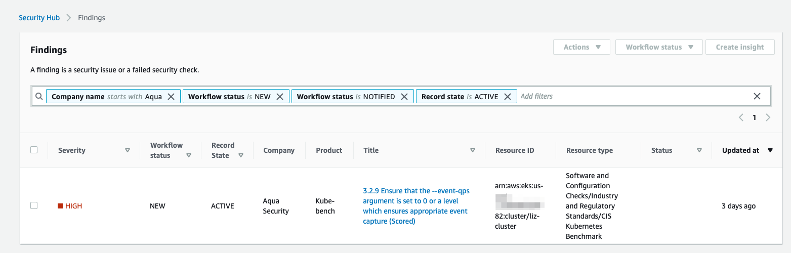Image resolution: width=791 pixels, height=253 pixels.
Task: Select all findings header checkbox
Action: pyautogui.click(x=34, y=150)
